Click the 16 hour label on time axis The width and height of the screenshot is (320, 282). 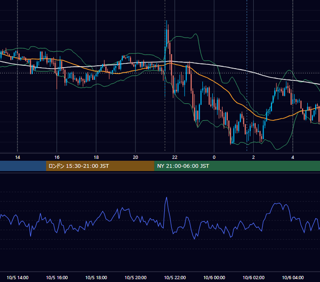(x=57, y=157)
